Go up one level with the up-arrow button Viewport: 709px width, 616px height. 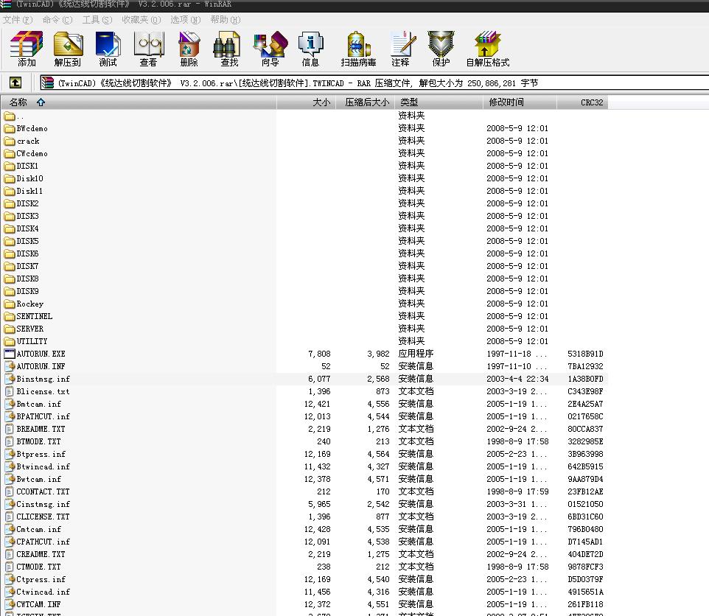(x=15, y=83)
